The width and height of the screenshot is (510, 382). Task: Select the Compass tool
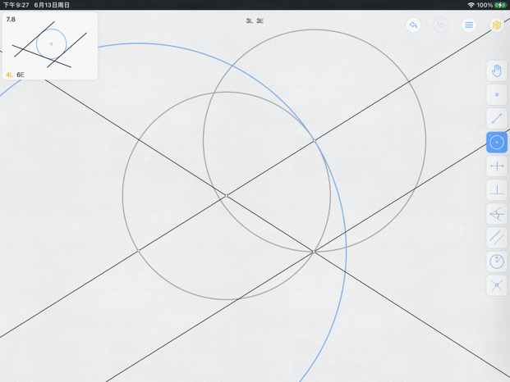coord(497,261)
